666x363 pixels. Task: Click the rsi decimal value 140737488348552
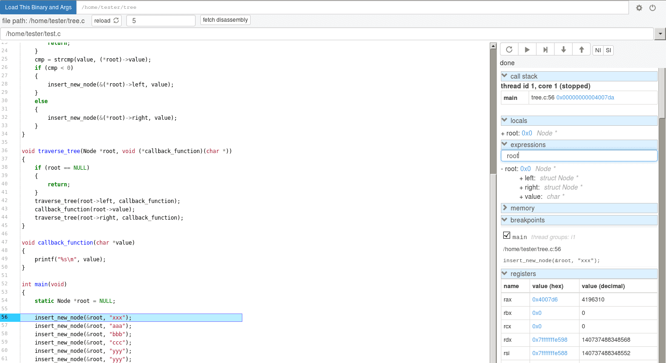click(606, 353)
